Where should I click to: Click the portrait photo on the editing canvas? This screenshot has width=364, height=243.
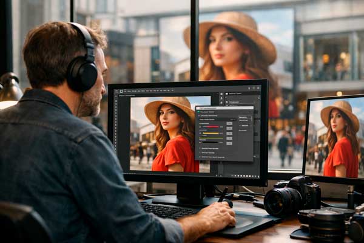170,135
